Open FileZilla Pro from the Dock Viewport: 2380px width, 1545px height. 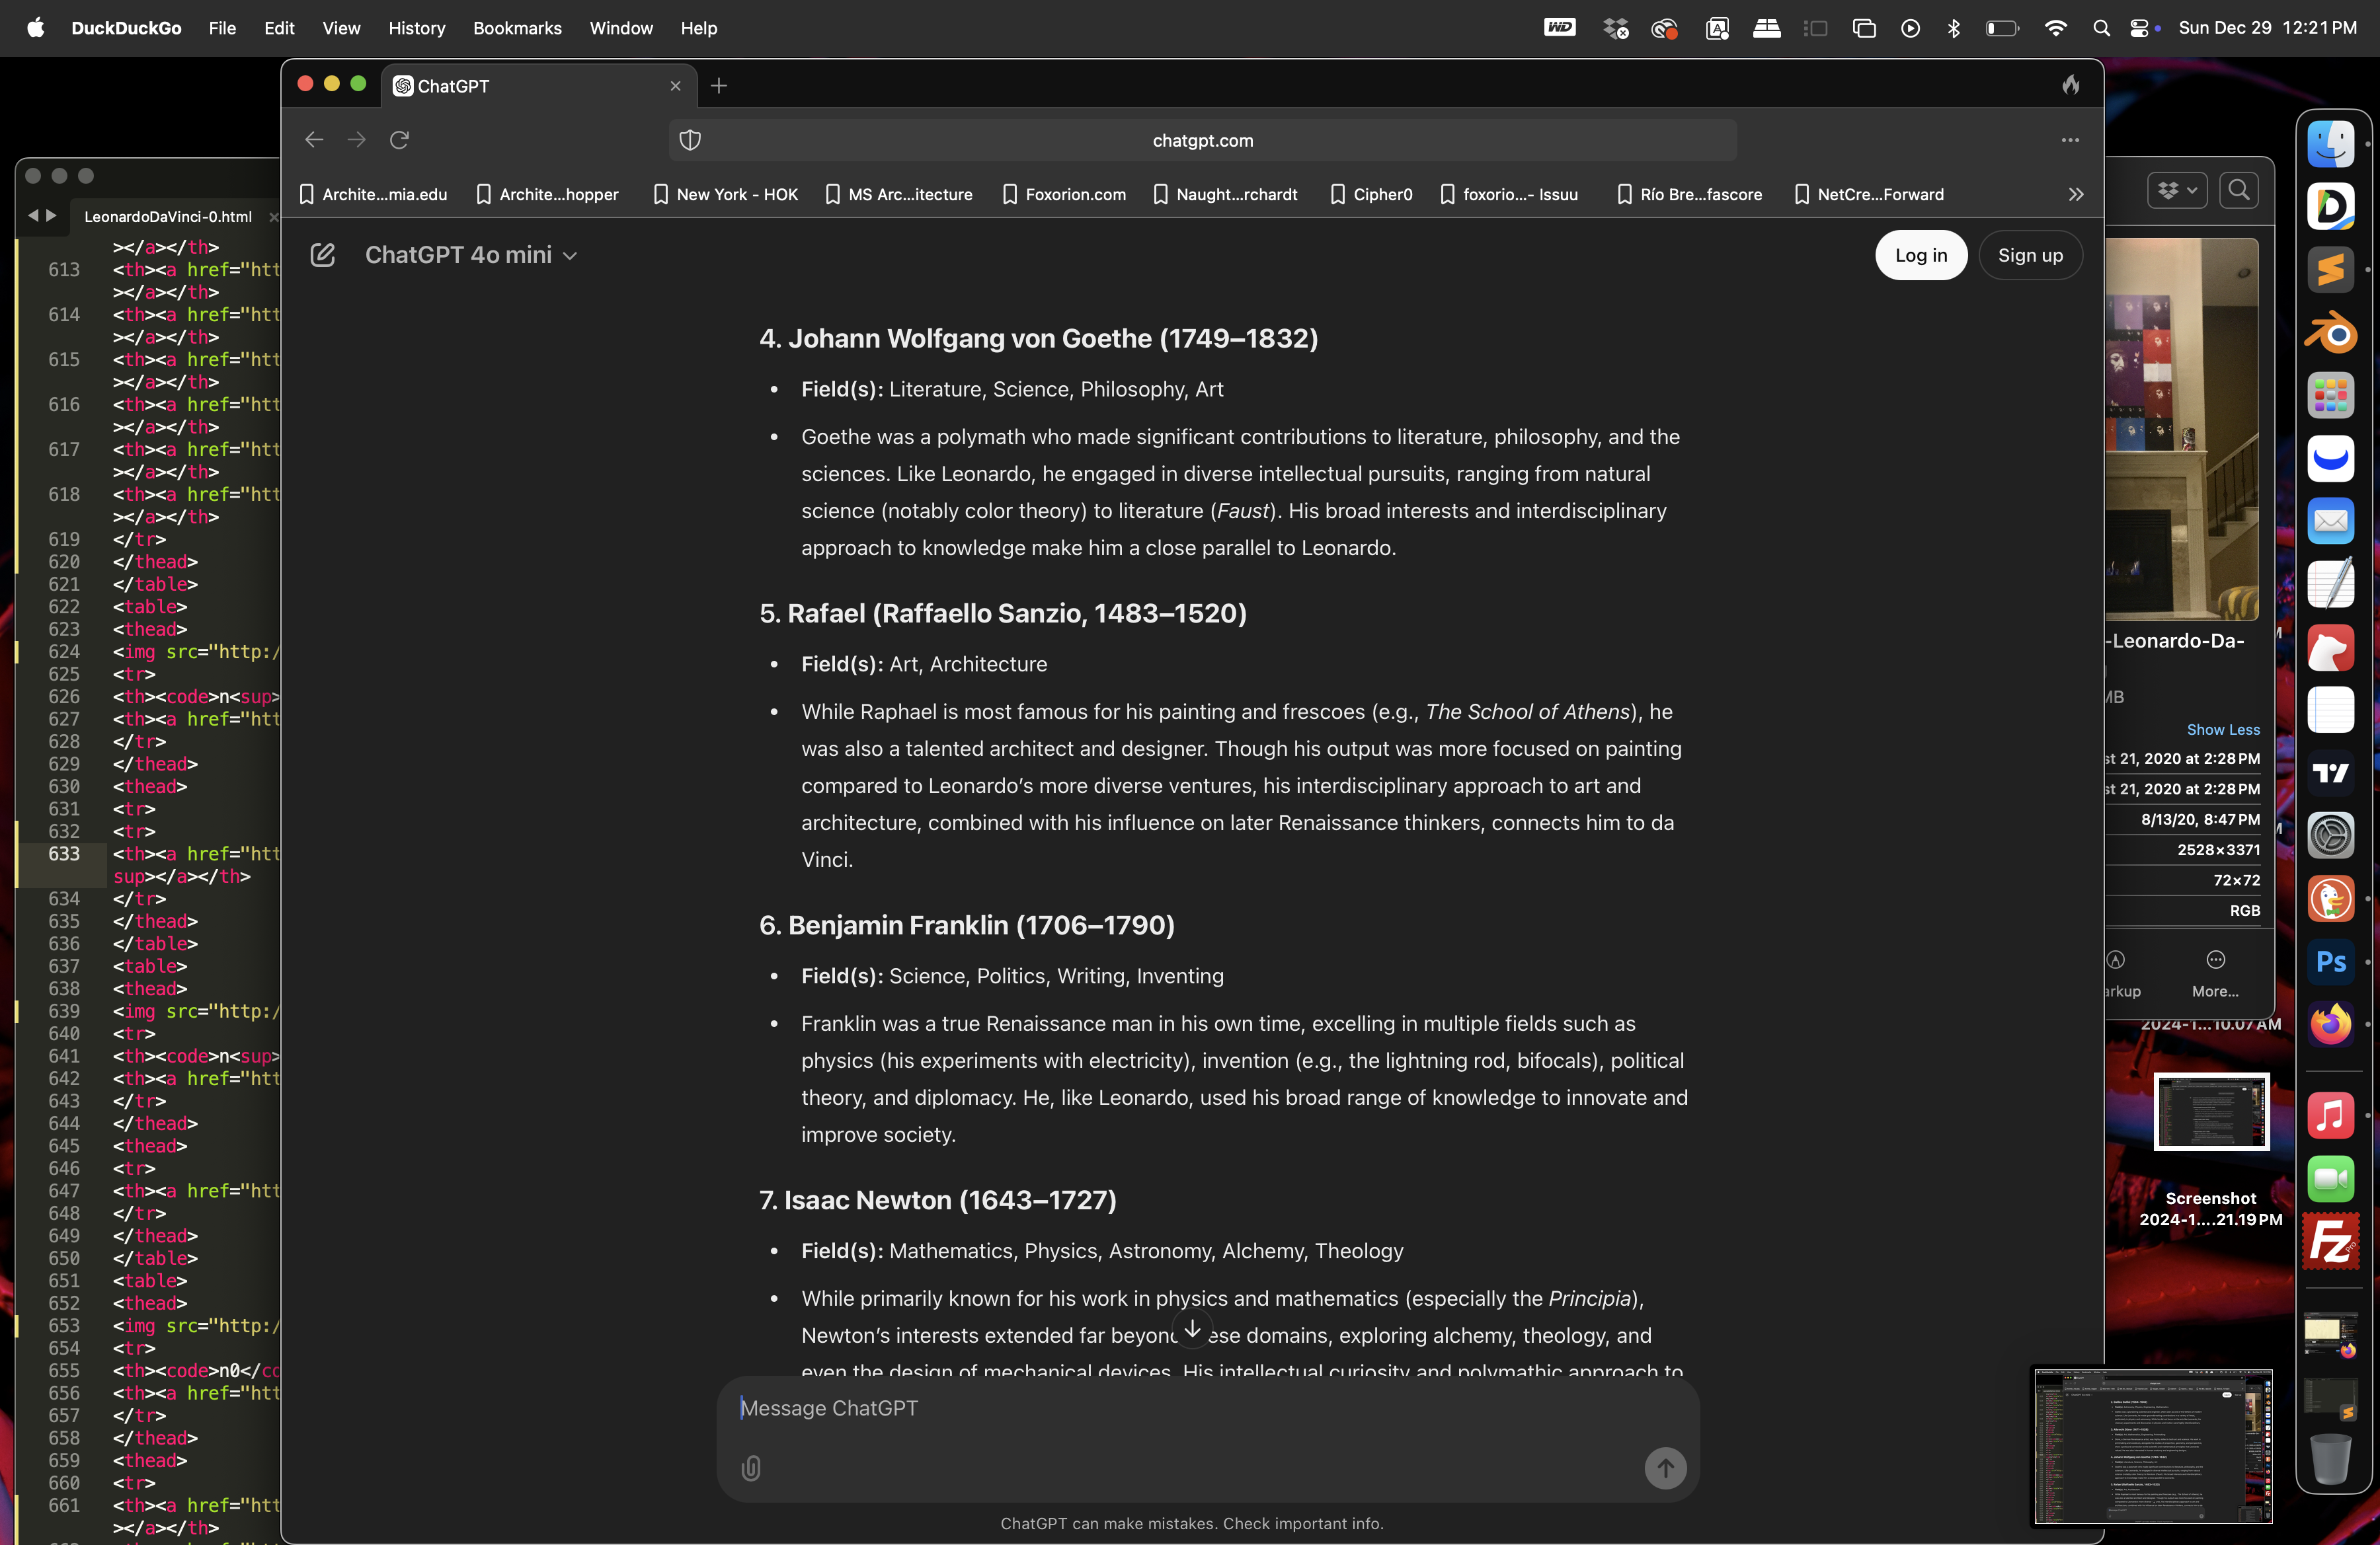tap(2331, 1241)
